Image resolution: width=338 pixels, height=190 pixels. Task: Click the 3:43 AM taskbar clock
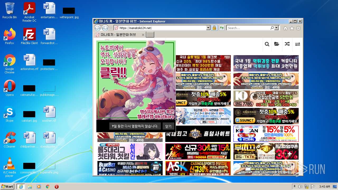pyautogui.click(x=325, y=187)
